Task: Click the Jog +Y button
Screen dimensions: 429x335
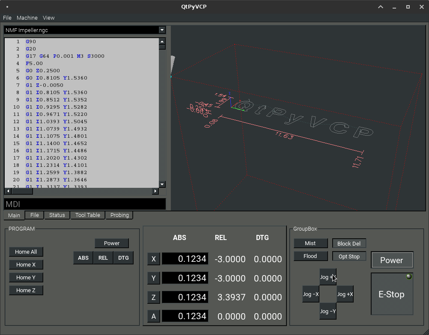Action: coord(328,277)
